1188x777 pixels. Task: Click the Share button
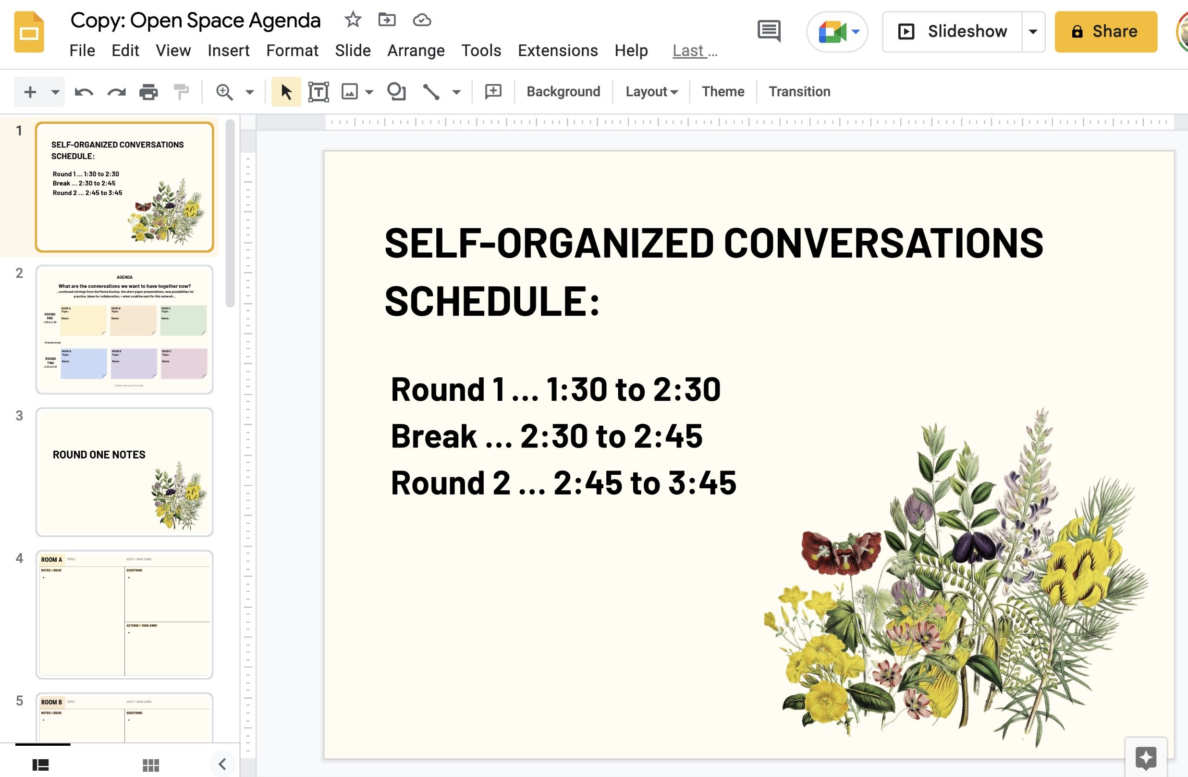(x=1106, y=31)
